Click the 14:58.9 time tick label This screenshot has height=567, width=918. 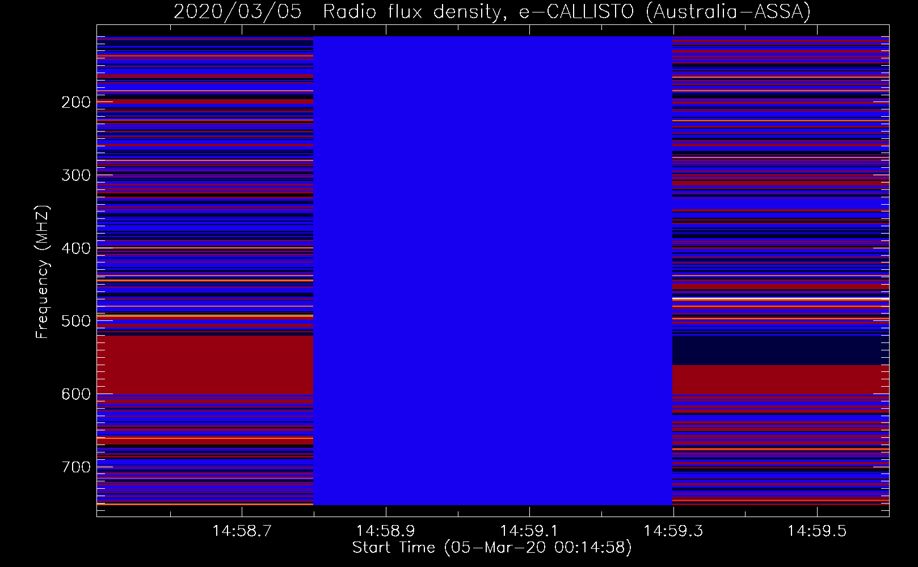point(386,531)
